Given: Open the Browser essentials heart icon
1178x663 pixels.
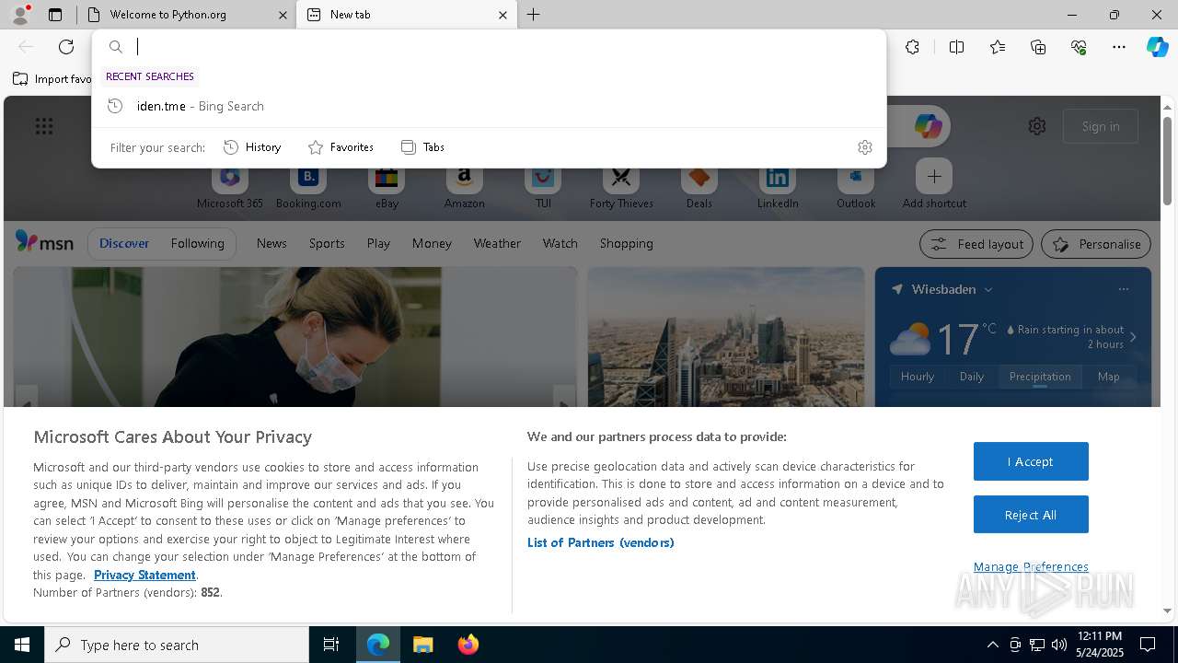Looking at the screenshot, I should 1079,47.
